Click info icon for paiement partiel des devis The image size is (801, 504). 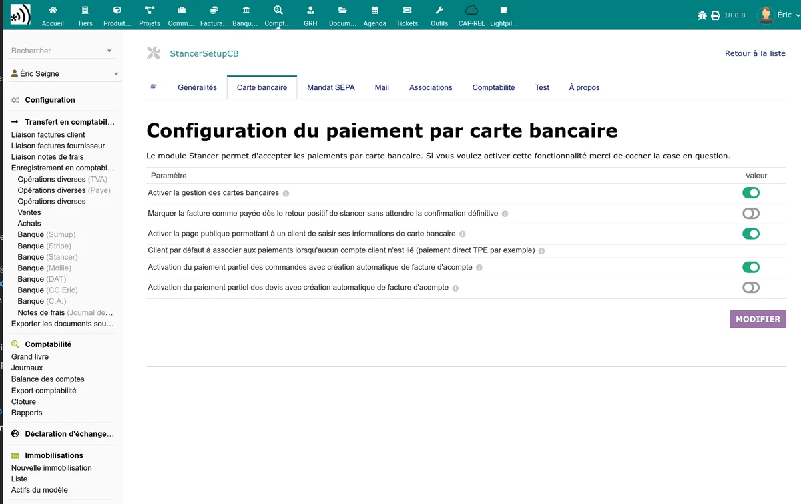455,288
